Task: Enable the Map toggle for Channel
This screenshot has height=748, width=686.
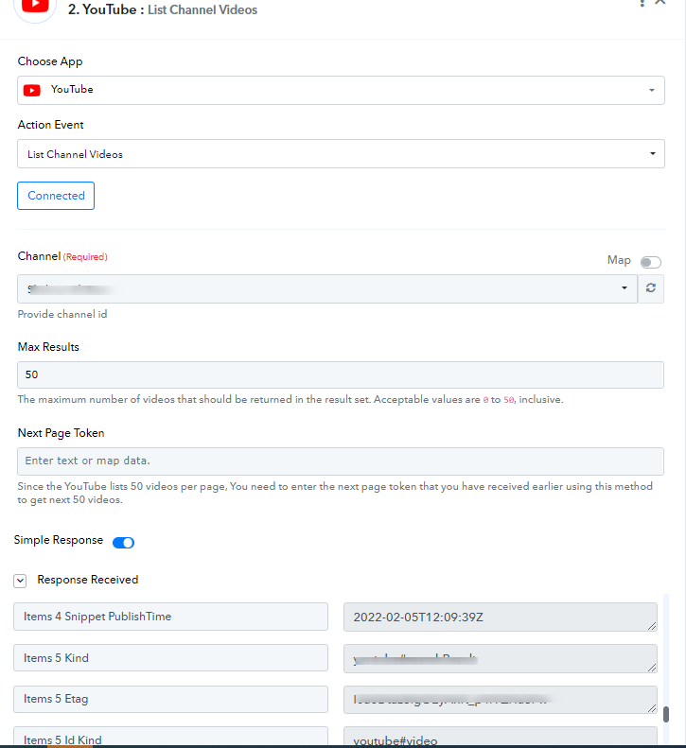Action: pyautogui.click(x=651, y=262)
